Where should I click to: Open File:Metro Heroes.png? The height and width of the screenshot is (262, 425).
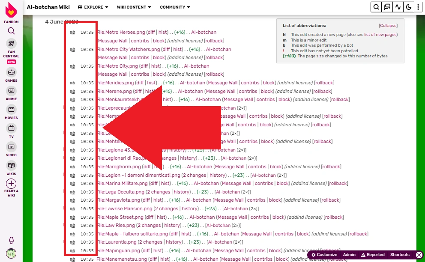(x=121, y=32)
